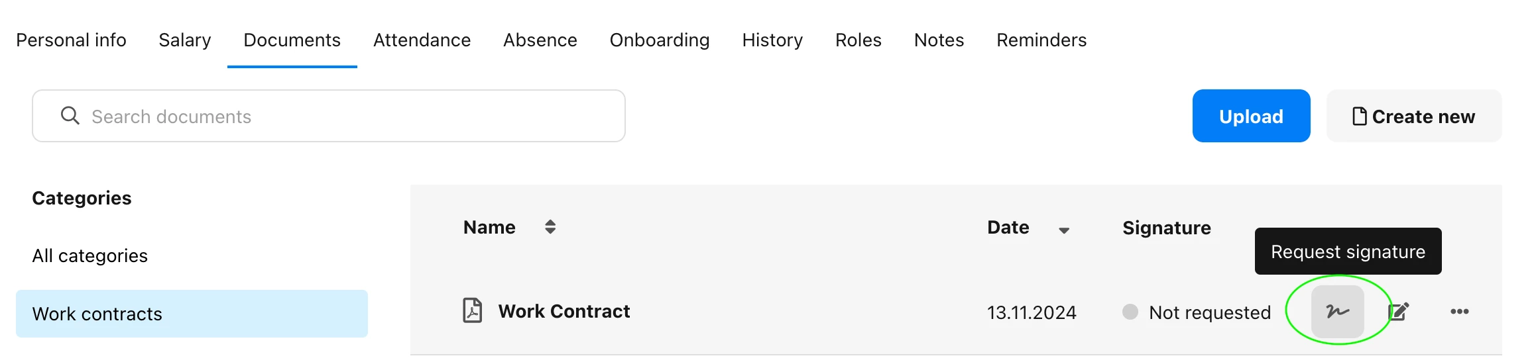Viewport: 1538px width, 364px height.
Task: Switch to Onboarding tab
Action: coord(660,40)
